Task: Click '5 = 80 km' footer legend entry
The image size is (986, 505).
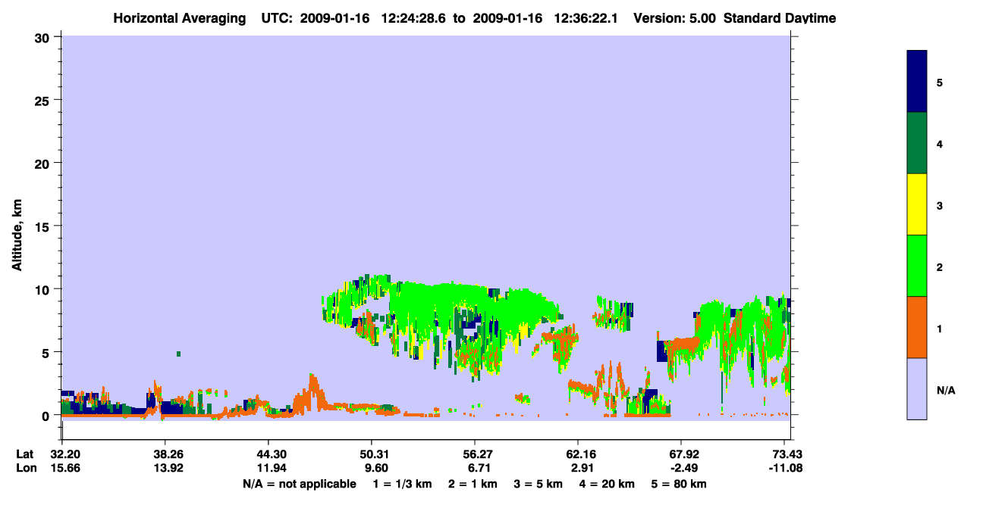Action: pyautogui.click(x=680, y=484)
